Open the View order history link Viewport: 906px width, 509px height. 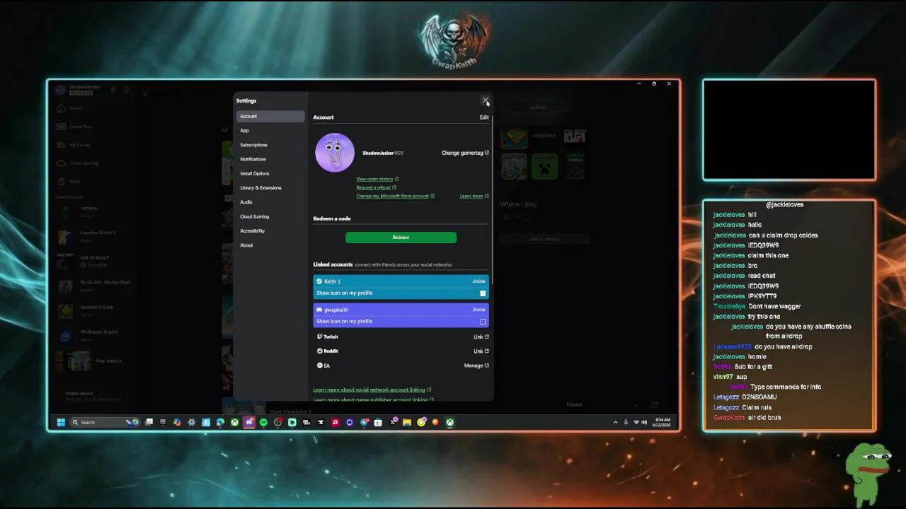pos(377,179)
